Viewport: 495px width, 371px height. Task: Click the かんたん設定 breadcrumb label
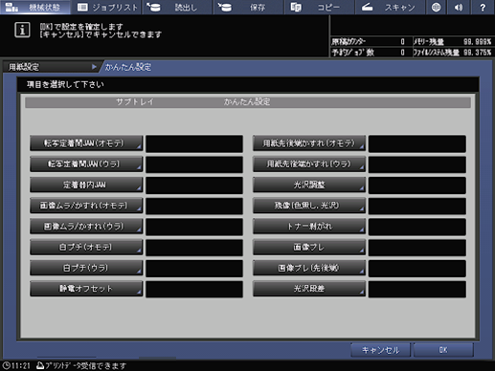pos(128,67)
